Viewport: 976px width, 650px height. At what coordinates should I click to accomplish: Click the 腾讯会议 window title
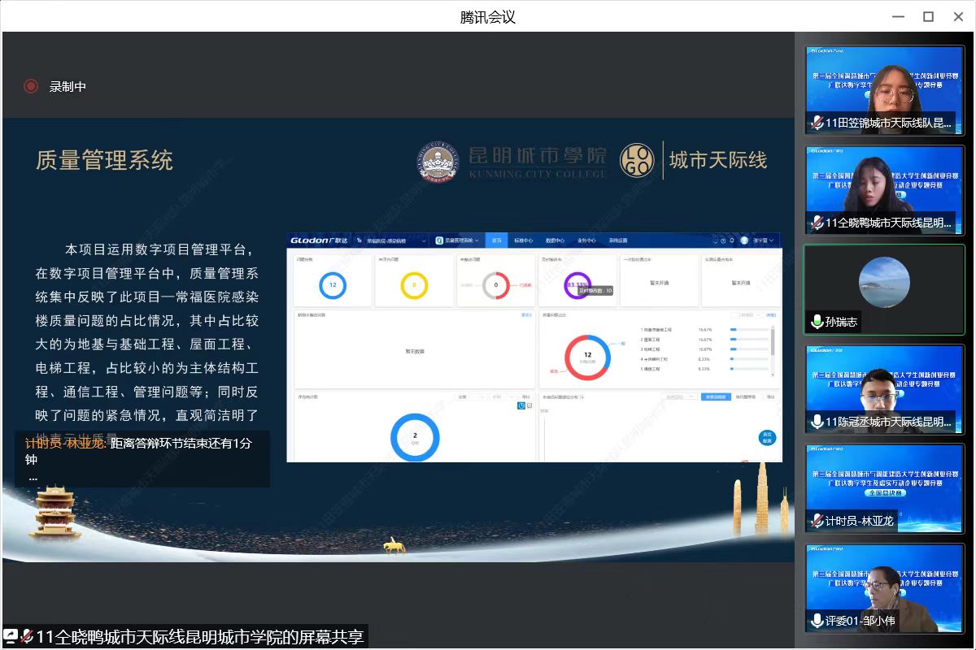[488, 16]
